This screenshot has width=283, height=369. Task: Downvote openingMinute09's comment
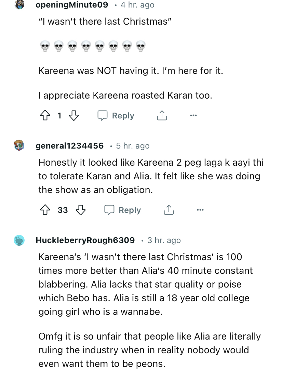pyautogui.click(x=74, y=116)
